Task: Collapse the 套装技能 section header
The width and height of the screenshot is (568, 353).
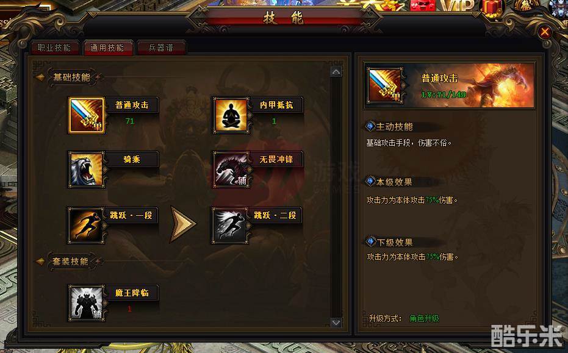Action: pyautogui.click(x=70, y=262)
